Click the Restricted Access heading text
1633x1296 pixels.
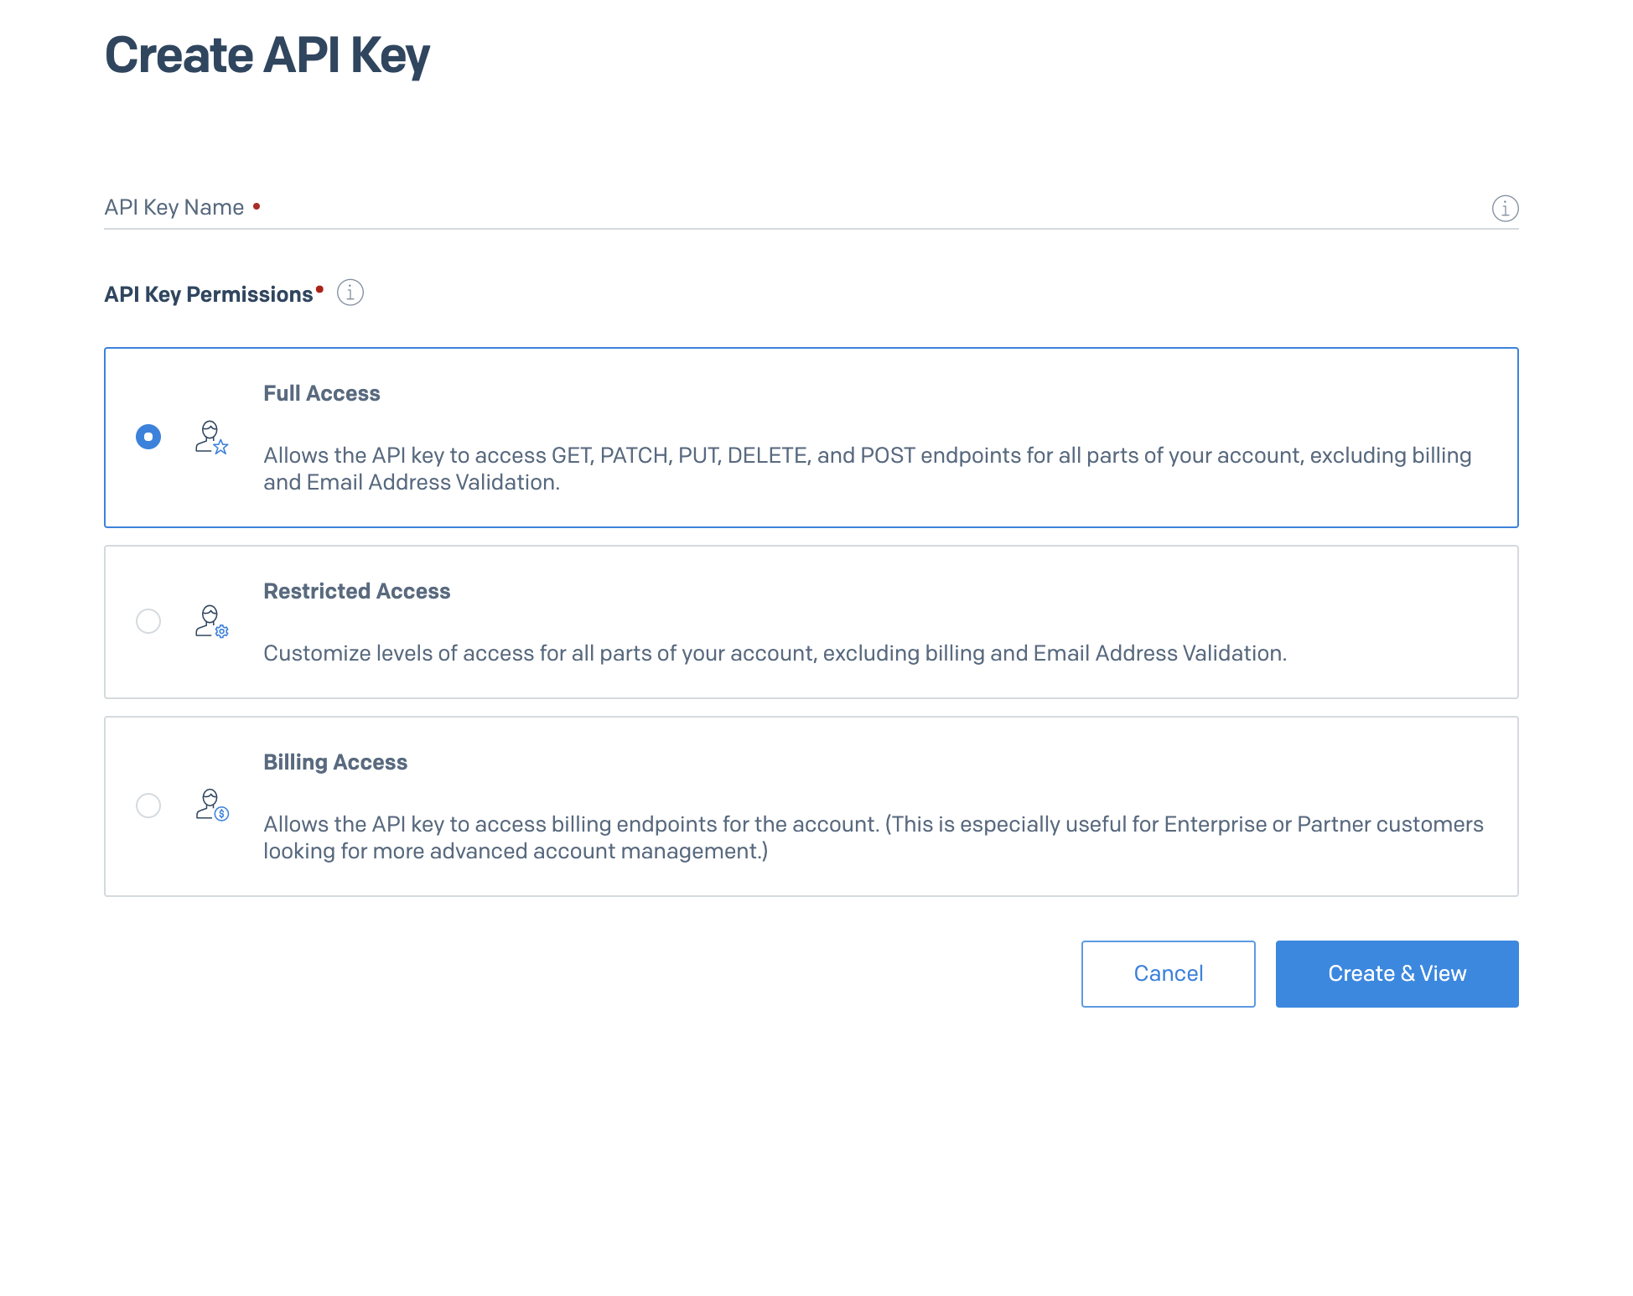click(x=356, y=591)
